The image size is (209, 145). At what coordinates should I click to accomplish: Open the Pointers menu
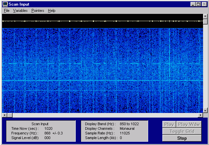[x=38, y=11]
